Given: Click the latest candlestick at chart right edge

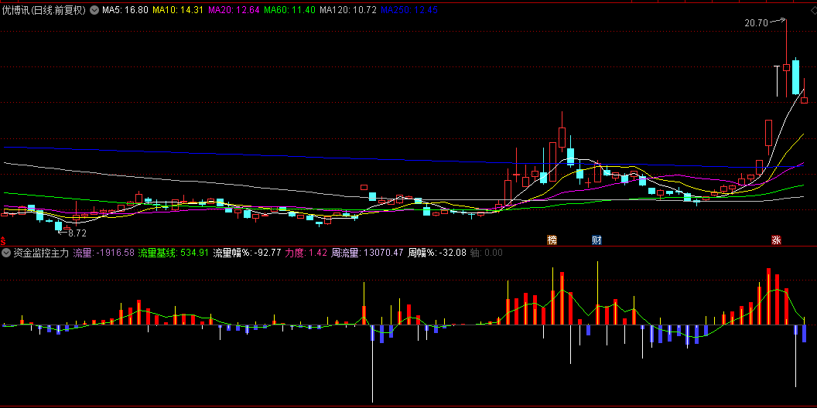Looking at the screenshot, I should (804, 100).
